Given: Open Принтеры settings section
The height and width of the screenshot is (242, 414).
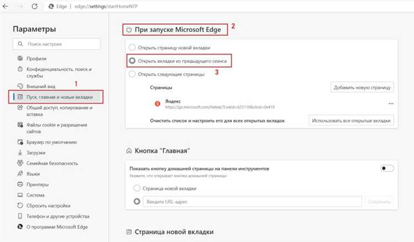Looking at the screenshot, I should pos(38,185).
